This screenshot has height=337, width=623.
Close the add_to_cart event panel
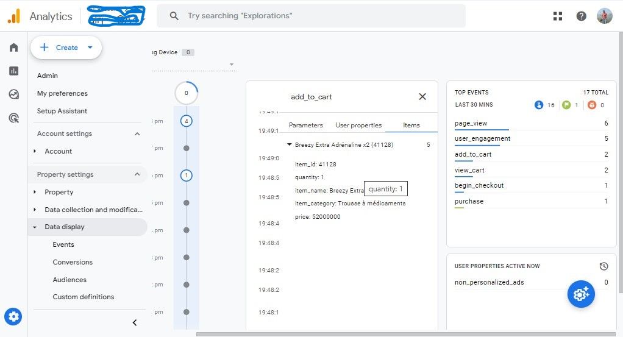tap(422, 96)
